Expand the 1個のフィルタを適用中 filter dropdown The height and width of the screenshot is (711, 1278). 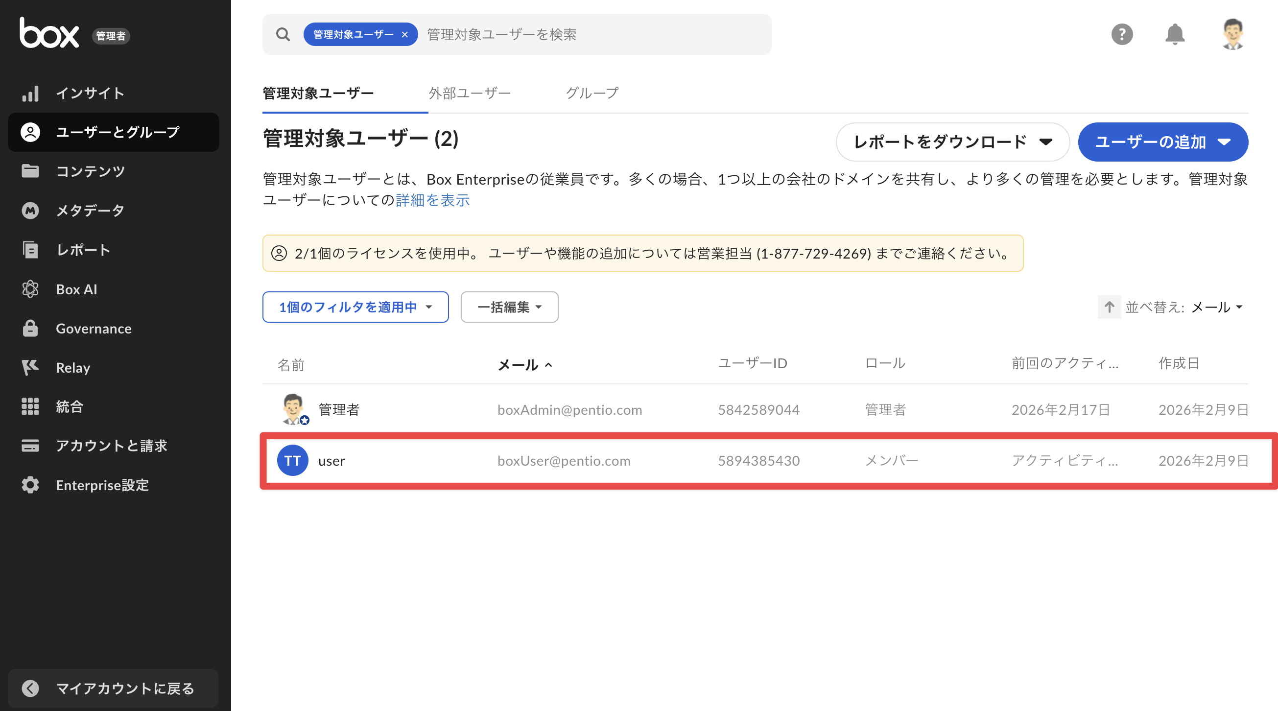355,307
